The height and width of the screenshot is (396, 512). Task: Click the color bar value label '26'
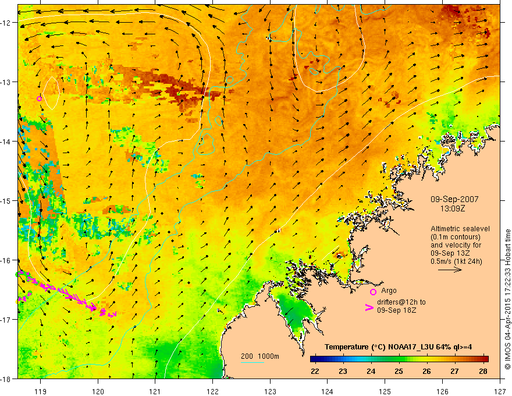coord(427,371)
